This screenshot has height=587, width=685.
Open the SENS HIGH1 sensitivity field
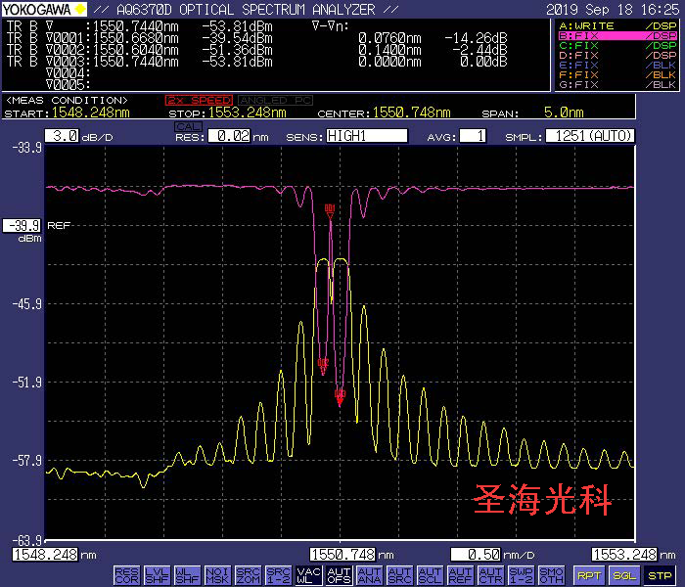click(x=365, y=136)
